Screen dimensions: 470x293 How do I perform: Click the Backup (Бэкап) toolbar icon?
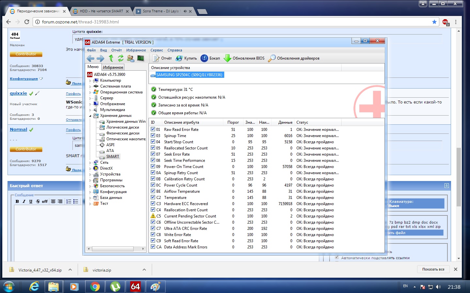[204, 58]
